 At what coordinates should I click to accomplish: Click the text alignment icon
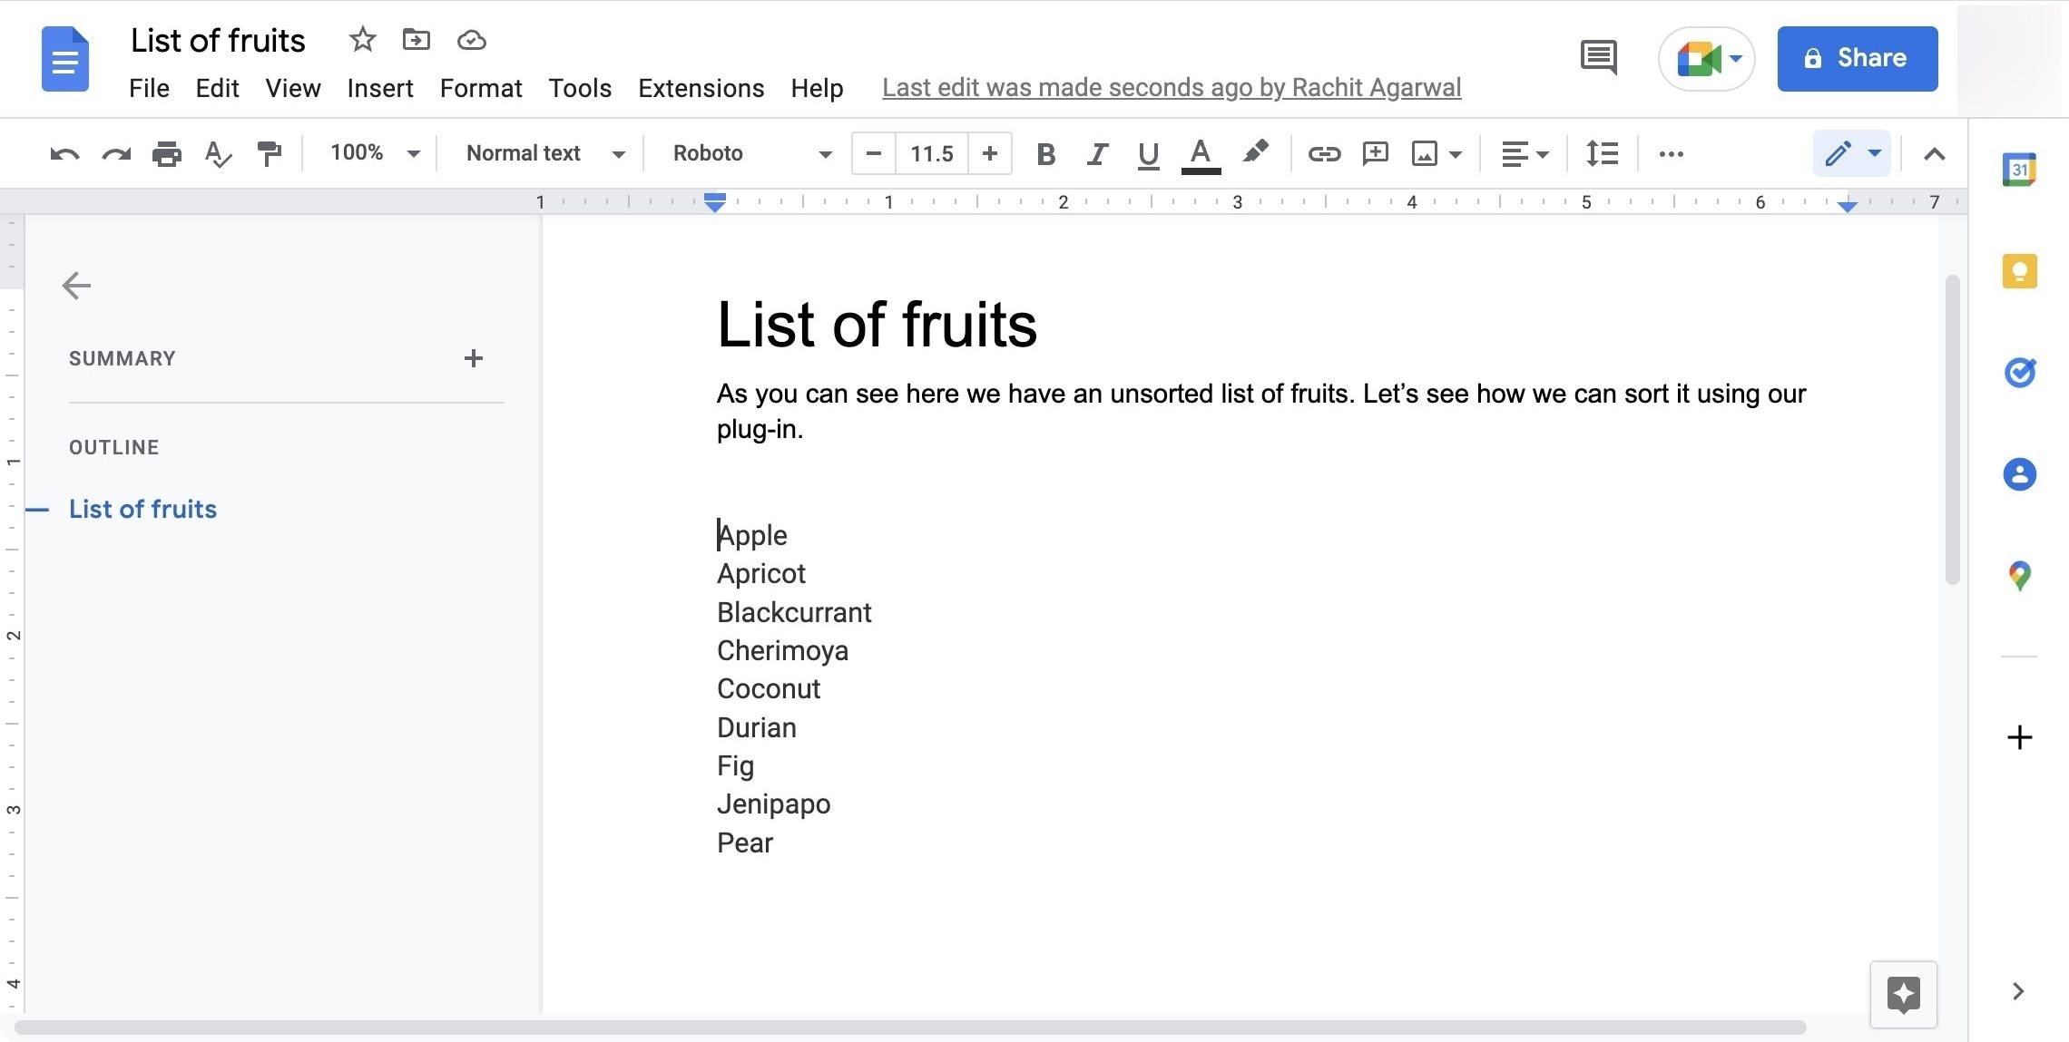(x=1521, y=151)
